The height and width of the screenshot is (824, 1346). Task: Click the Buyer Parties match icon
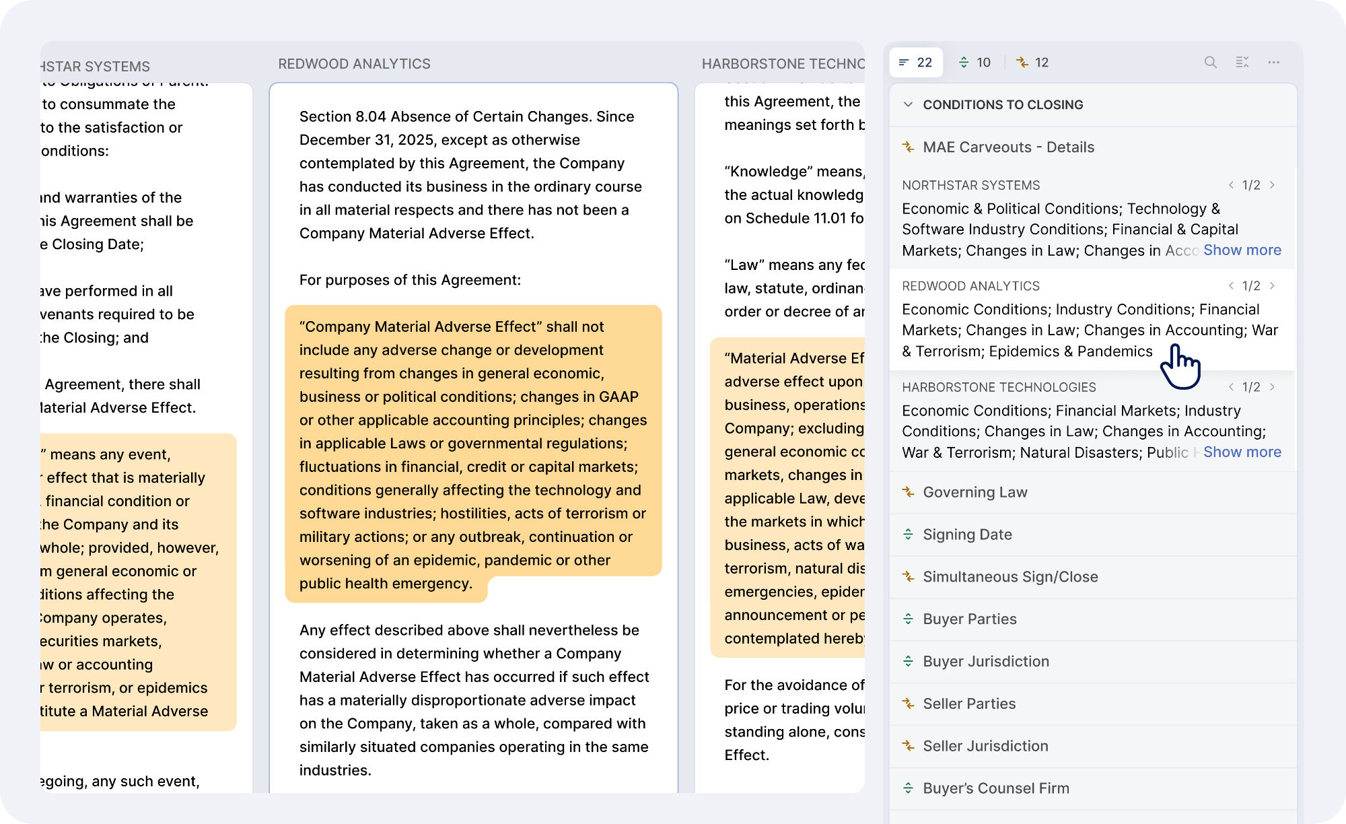(908, 619)
